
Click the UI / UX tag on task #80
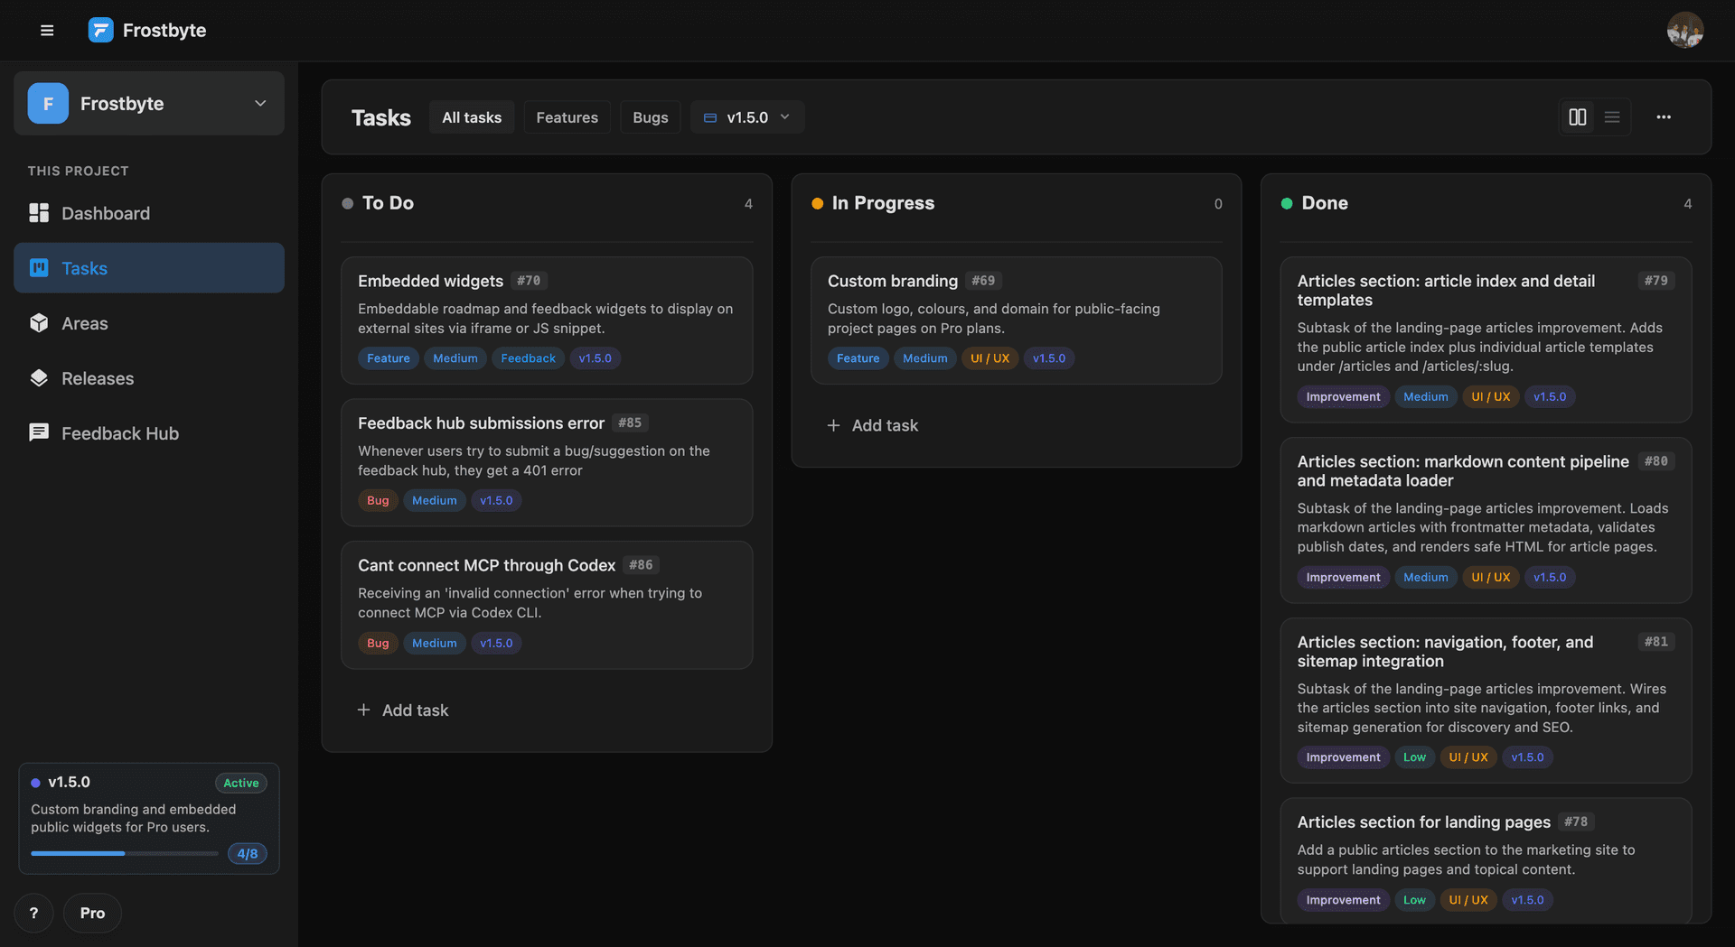click(1490, 577)
